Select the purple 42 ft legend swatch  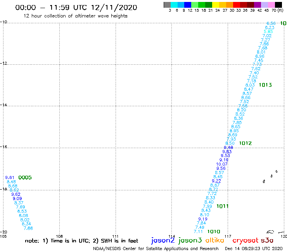coord(258,5)
